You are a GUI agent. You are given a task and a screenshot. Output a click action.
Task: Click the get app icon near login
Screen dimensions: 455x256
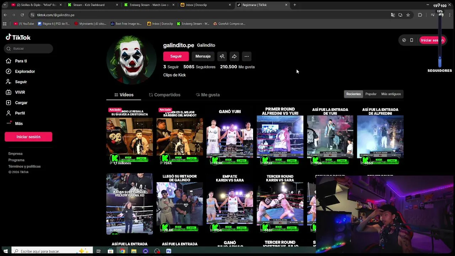coord(404,40)
